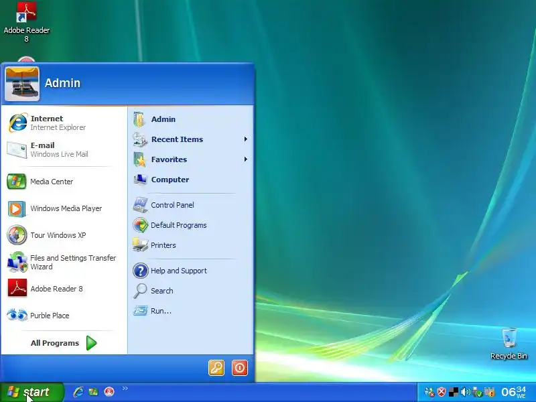Image resolution: width=536 pixels, height=402 pixels.
Task: Click the Safely Remove Hardware tray icon
Action: [477, 392]
